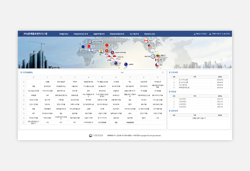Click the Vietnam flag icon
Screen dimensions: 250x171
[107, 51]
